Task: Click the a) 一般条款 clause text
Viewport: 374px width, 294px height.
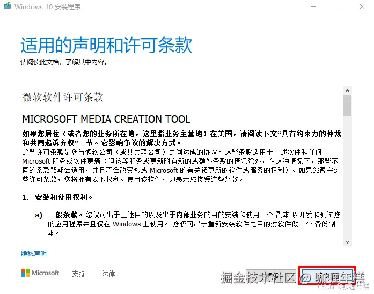Action: coord(188,224)
